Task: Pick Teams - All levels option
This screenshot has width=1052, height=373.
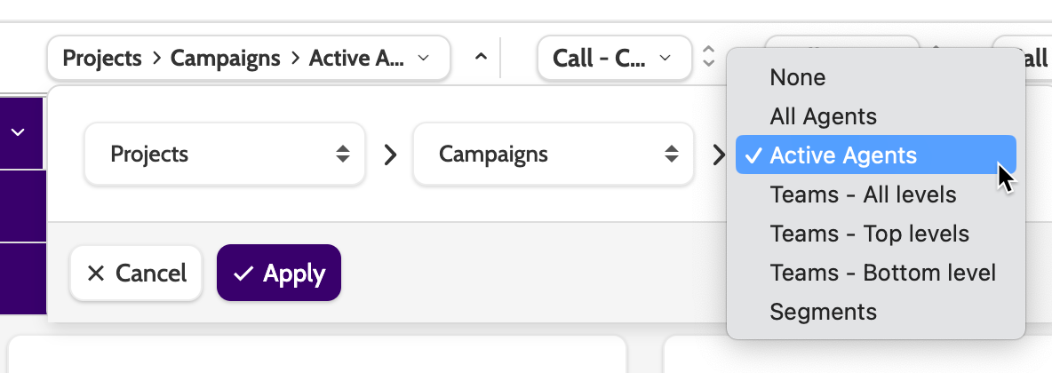Action: point(863,194)
